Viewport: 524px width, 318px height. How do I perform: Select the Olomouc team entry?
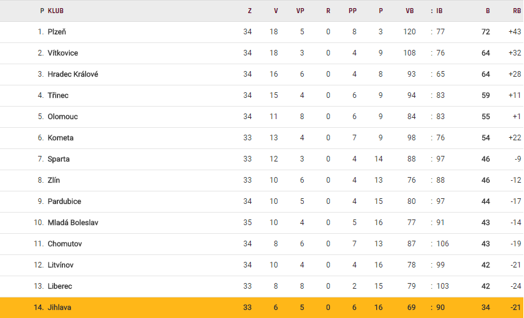(x=63, y=117)
